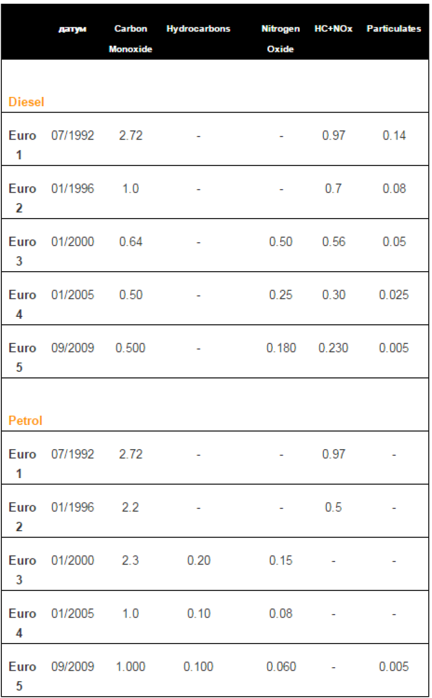Select Euro 1 row label under Diesel
This screenshot has height=698, width=432.
22,145
